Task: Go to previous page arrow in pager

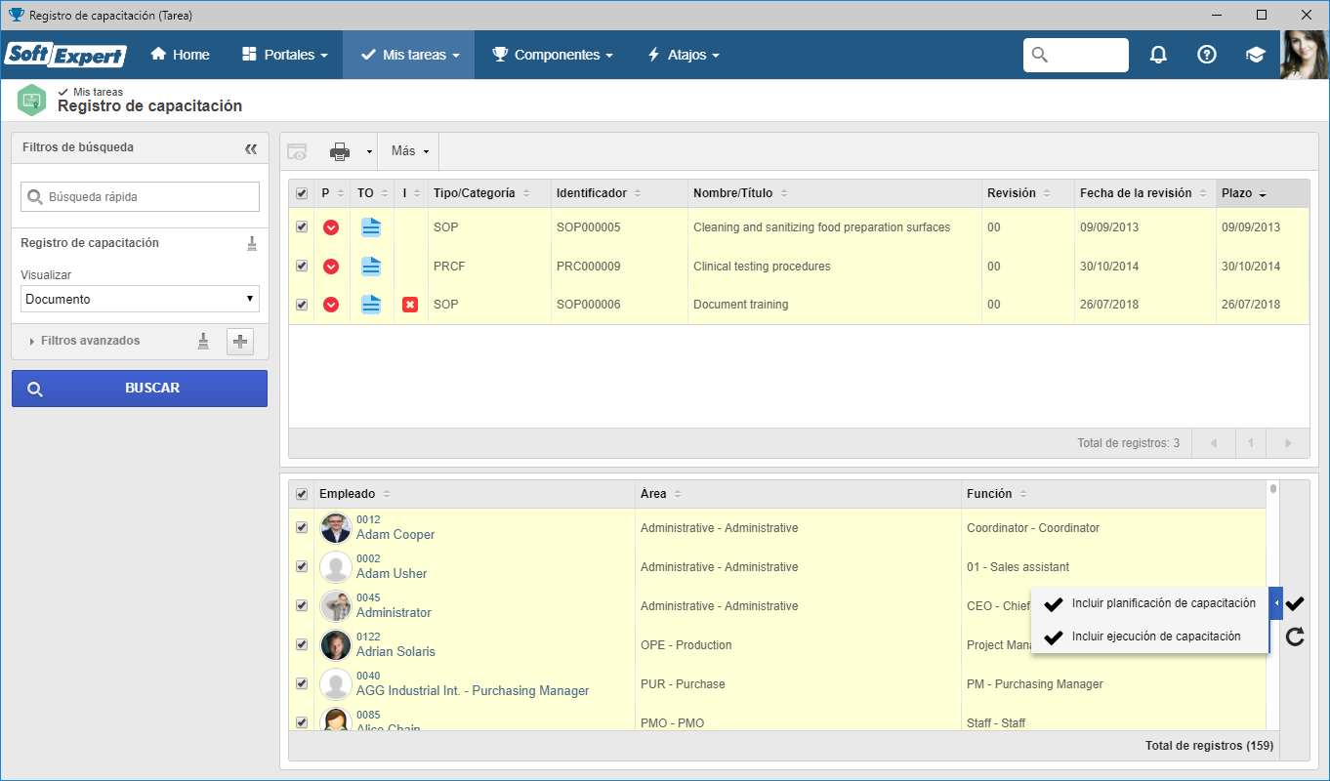Action: pyautogui.click(x=1214, y=443)
